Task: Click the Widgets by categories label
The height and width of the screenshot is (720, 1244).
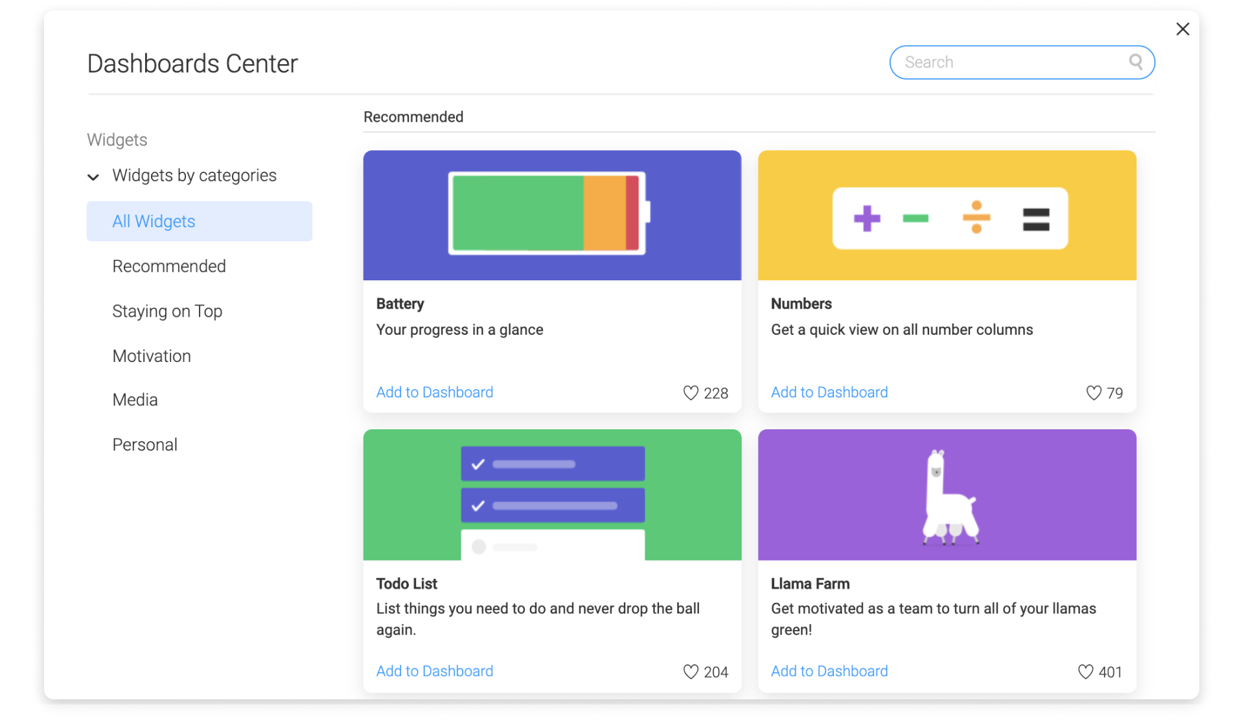Action: coord(194,175)
